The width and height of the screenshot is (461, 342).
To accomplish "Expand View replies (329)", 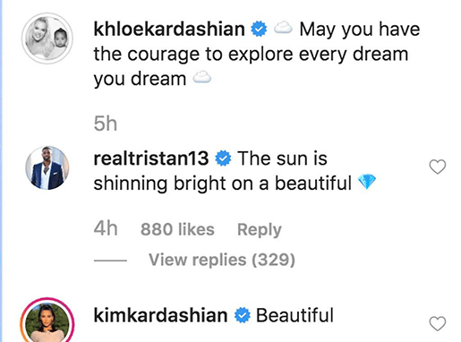I will click(222, 260).
